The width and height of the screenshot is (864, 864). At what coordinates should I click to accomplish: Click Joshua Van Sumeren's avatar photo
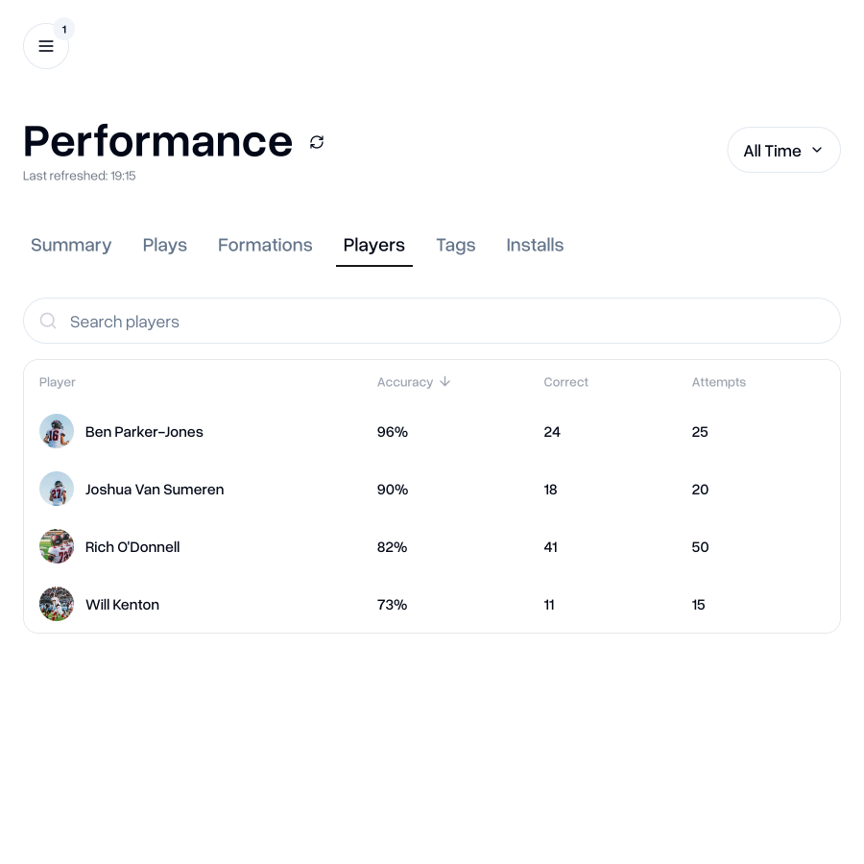(57, 489)
